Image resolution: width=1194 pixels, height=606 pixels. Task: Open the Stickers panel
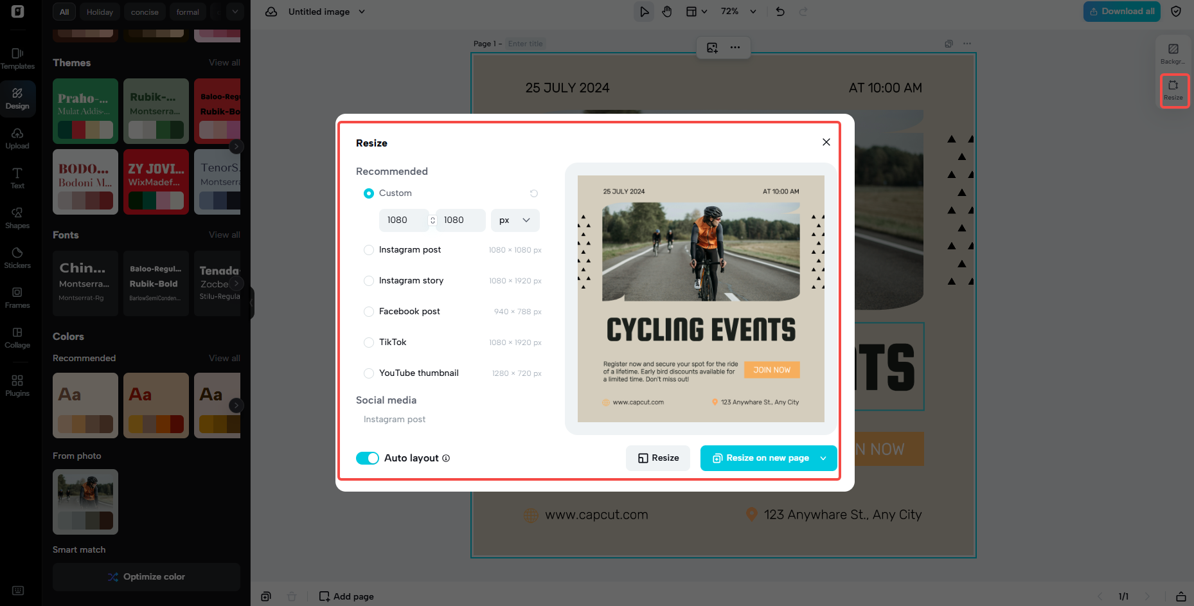tap(17, 258)
